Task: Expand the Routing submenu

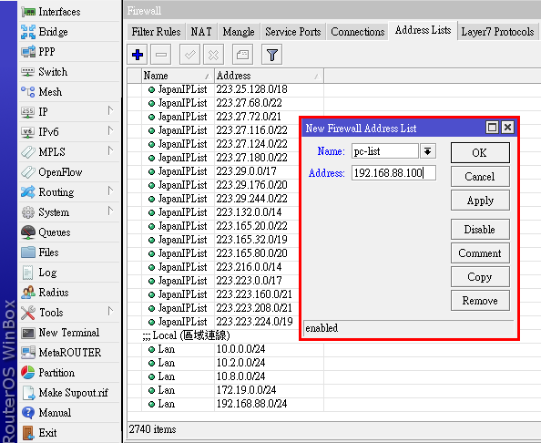Action: pyautogui.click(x=110, y=191)
